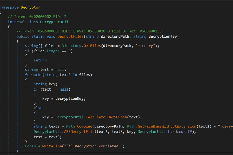The height and width of the screenshot is (155, 233).
Task: Click 'files' in the foreach statement
Action: [x=85, y=75]
